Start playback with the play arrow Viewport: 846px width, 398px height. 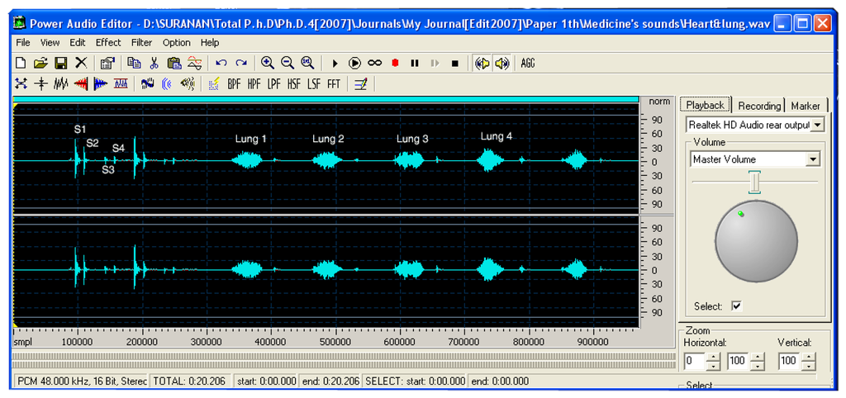335,64
